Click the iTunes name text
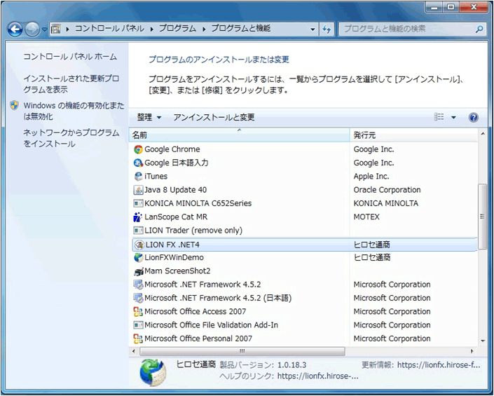Viewport: 494px width, 396px height. (156, 177)
